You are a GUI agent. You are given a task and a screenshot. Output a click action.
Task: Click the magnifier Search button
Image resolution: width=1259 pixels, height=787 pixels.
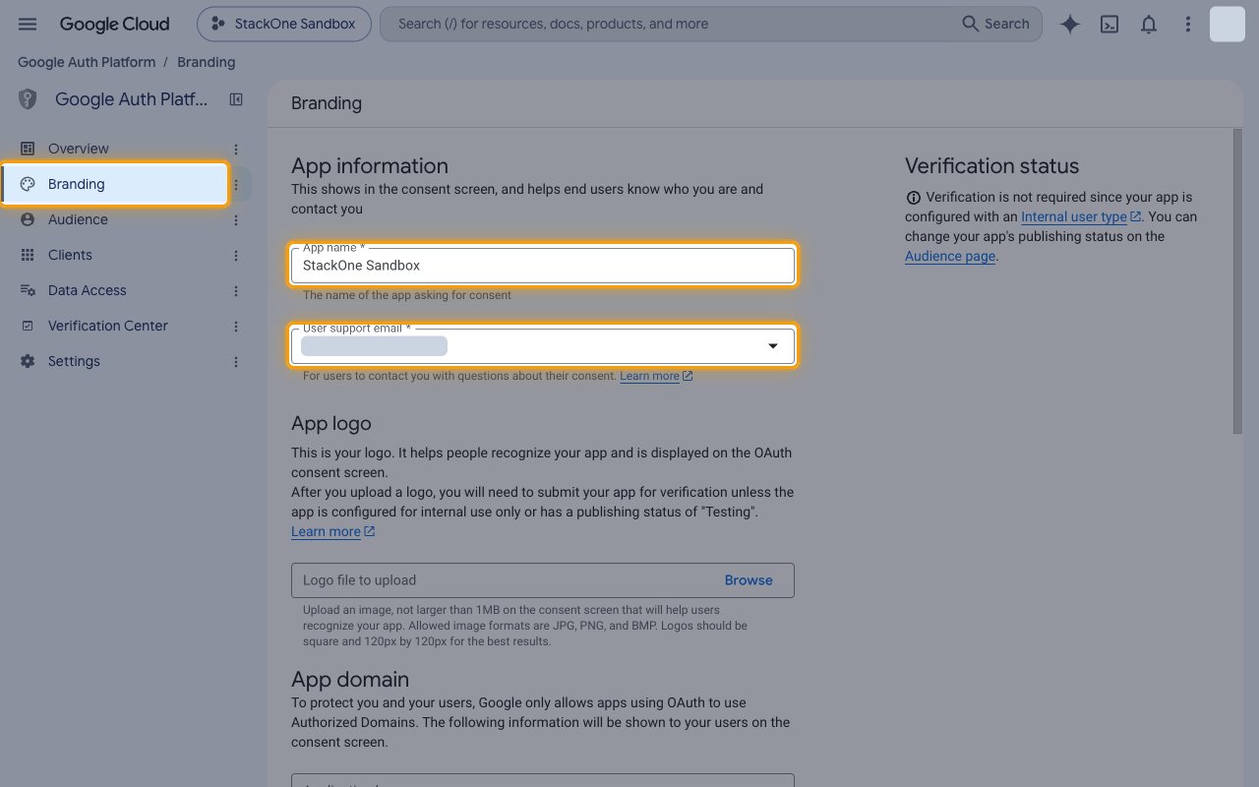point(995,24)
